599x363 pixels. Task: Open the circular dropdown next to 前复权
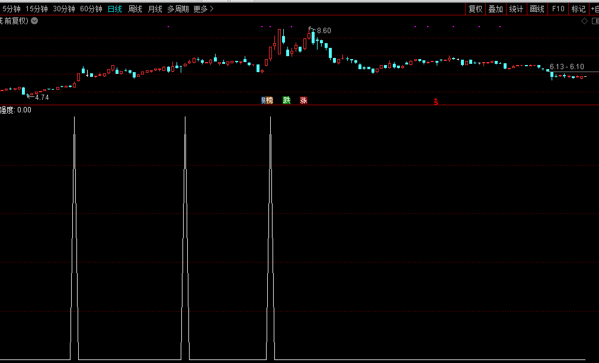(34, 21)
